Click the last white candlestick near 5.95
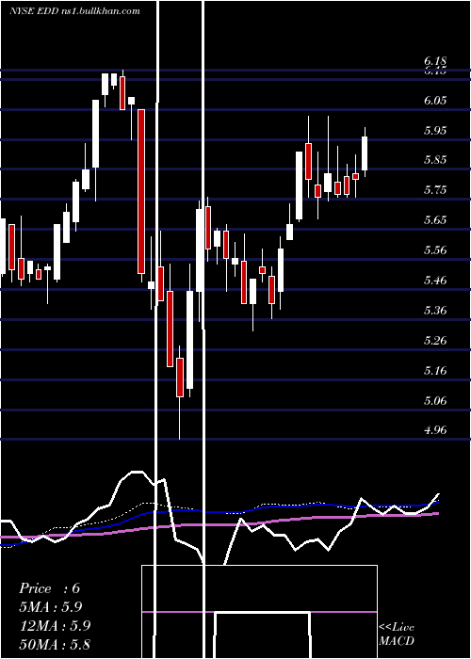471x659 pixels. tap(365, 153)
